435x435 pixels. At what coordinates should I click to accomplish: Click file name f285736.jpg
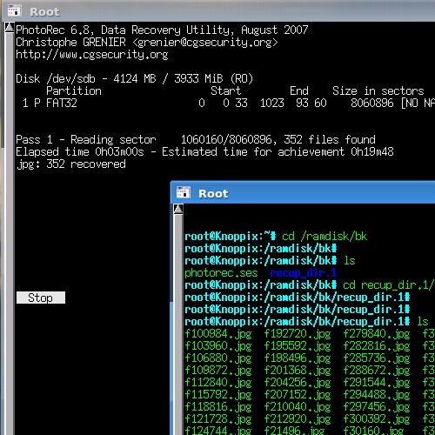(377, 358)
